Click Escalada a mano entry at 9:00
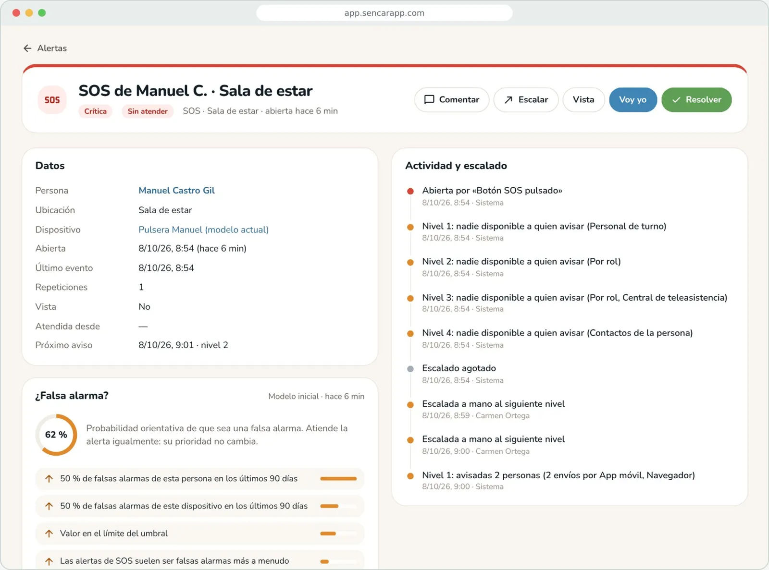Viewport: 769px width, 570px height. (x=493, y=445)
